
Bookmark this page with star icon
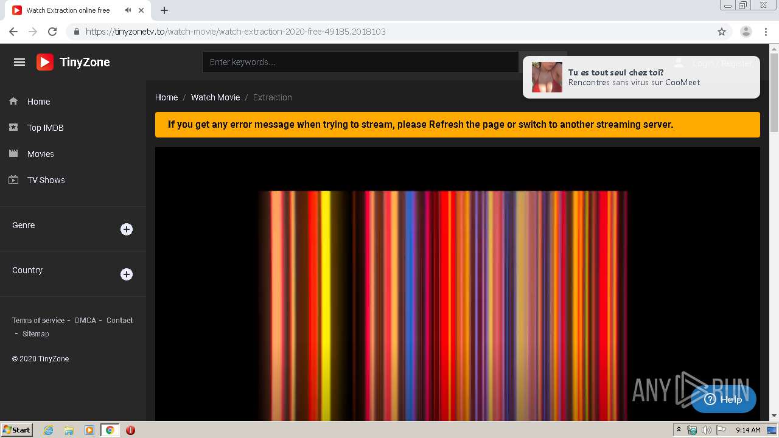[722, 32]
